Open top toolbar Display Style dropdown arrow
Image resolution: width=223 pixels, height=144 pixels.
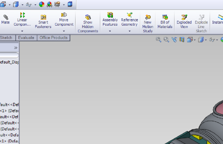[22, 5]
